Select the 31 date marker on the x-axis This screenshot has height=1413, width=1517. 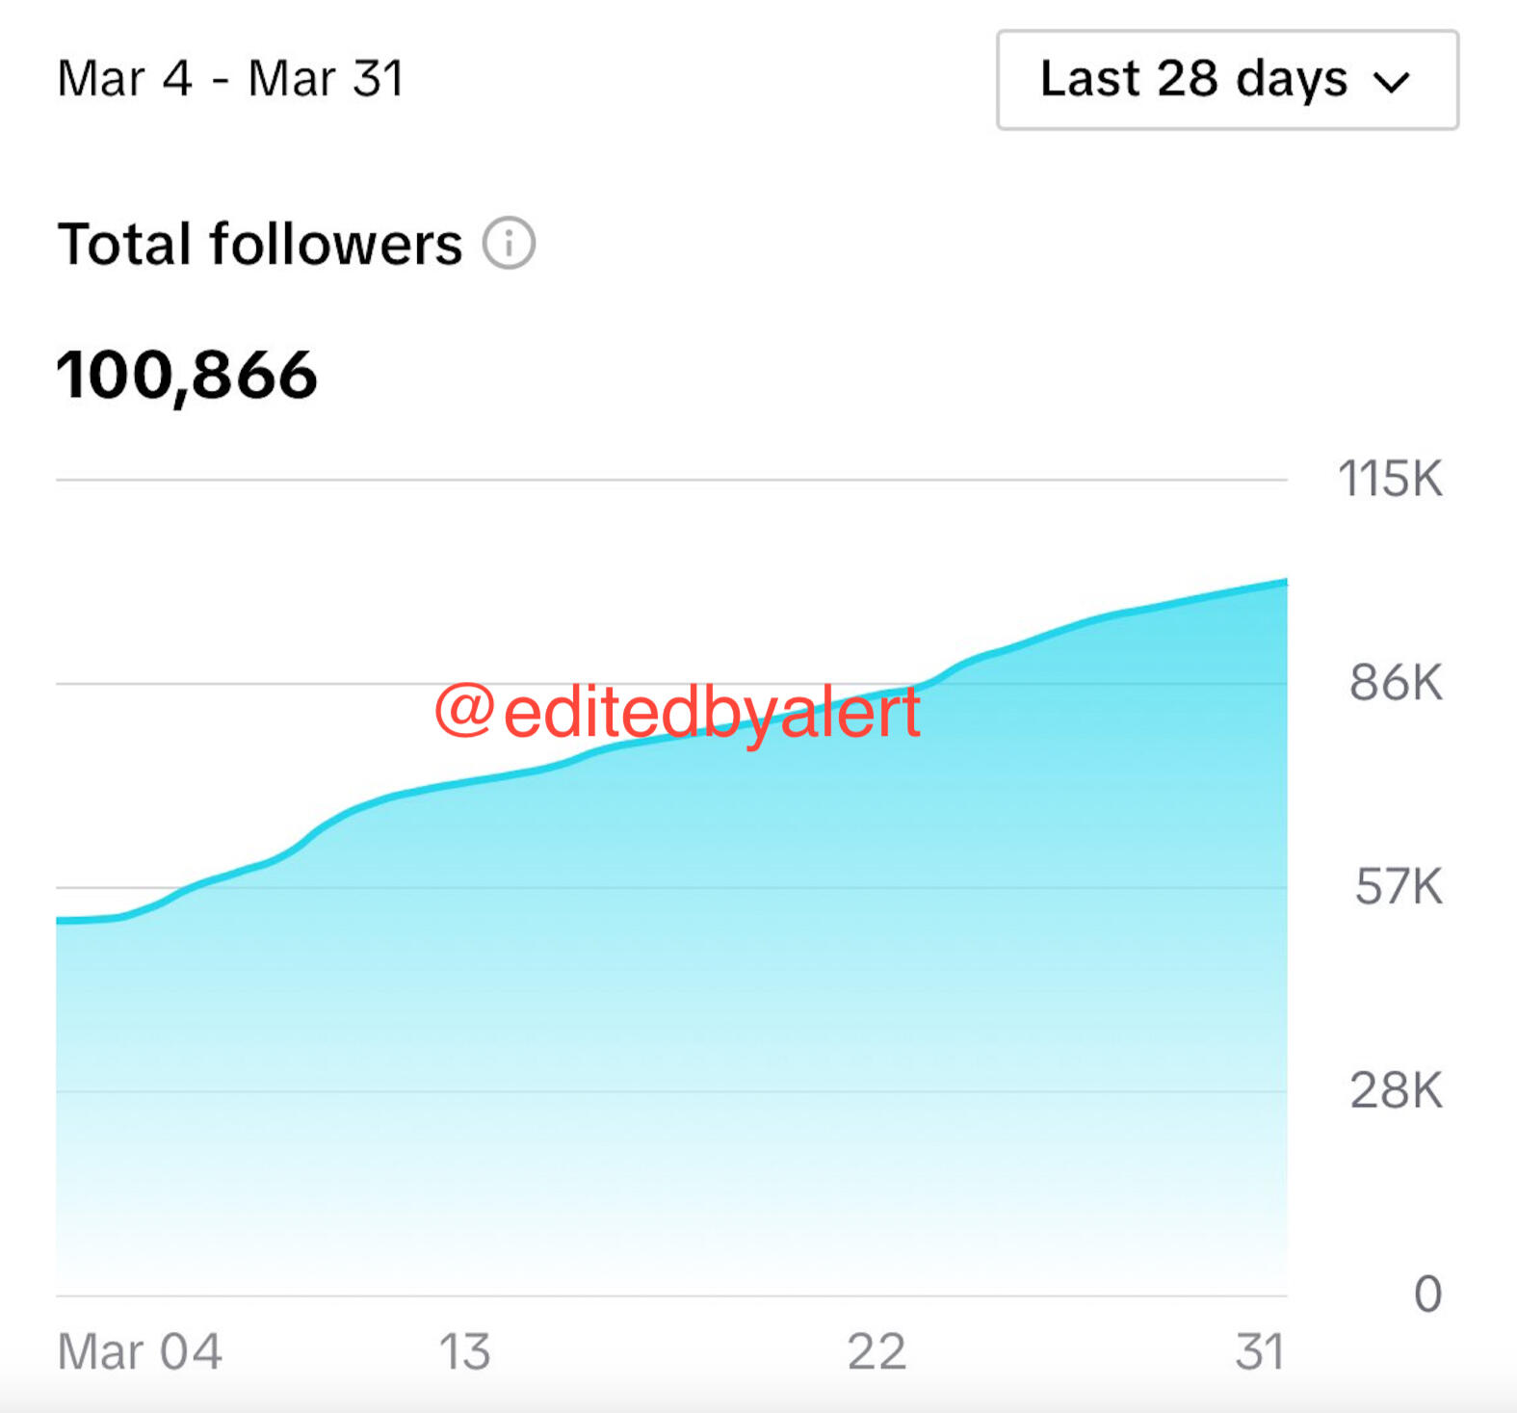[x=1260, y=1351]
